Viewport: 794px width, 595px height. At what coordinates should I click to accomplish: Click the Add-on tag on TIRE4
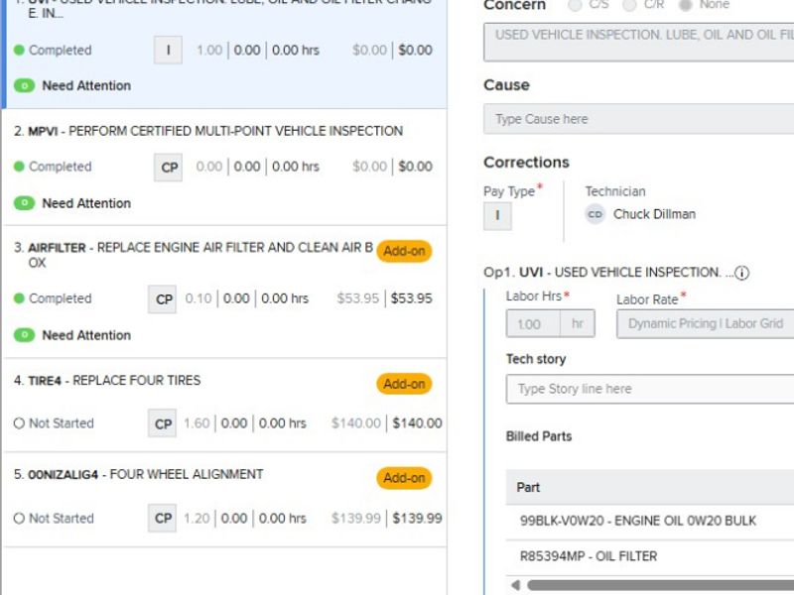[404, 384]
